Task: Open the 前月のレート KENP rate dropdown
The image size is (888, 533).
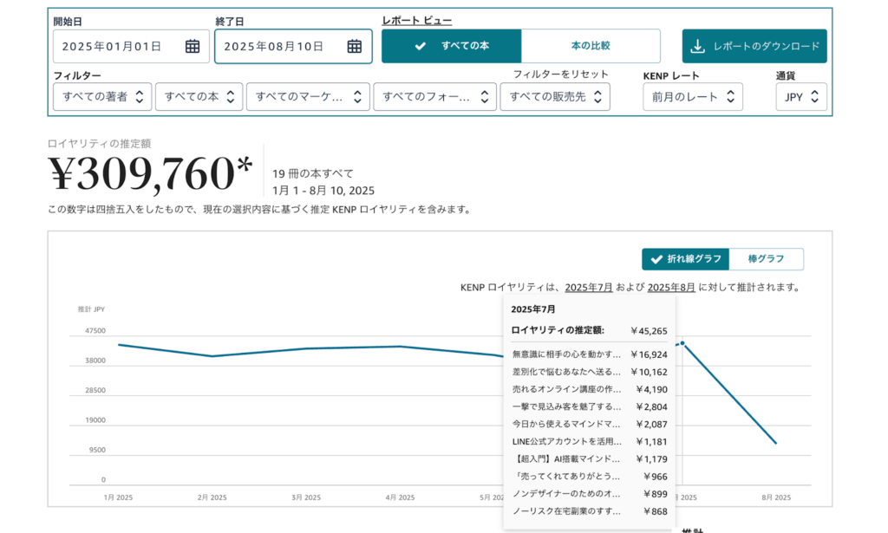Action: 693,97
